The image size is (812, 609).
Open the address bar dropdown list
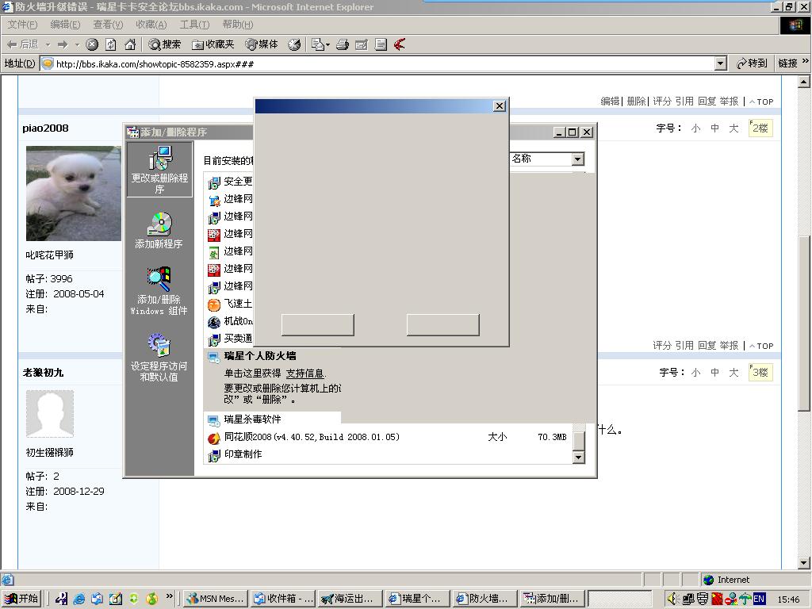720,63
